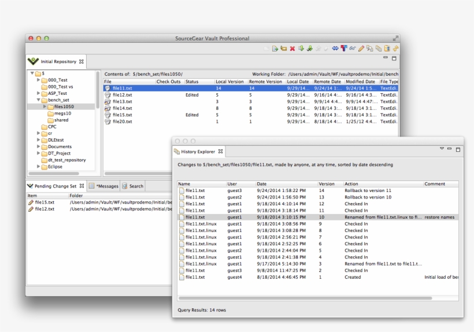
Task: Click the pencil Edit File toolbar icon
Action: point(361,49)
